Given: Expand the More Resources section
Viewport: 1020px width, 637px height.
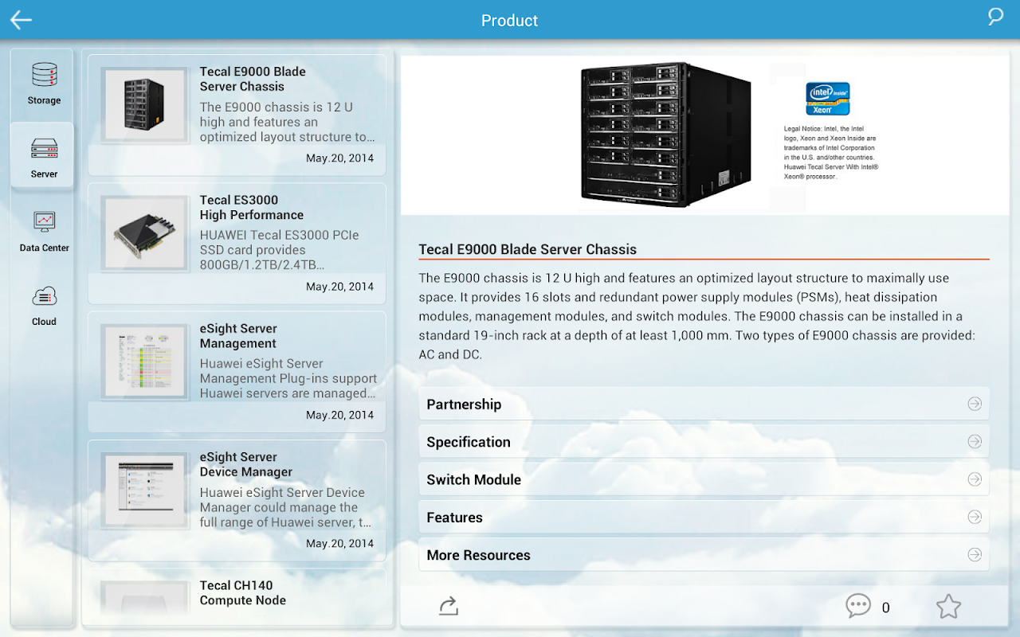Looking at the screenshot, I should [x=704, y=555].
